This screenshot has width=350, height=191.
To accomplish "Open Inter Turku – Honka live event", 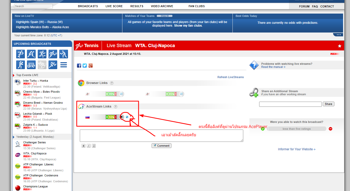I will pos(36,81).
